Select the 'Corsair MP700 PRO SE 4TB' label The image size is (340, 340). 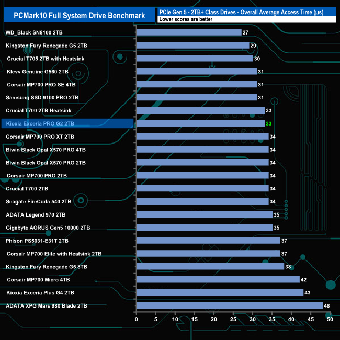coord(41,85)
